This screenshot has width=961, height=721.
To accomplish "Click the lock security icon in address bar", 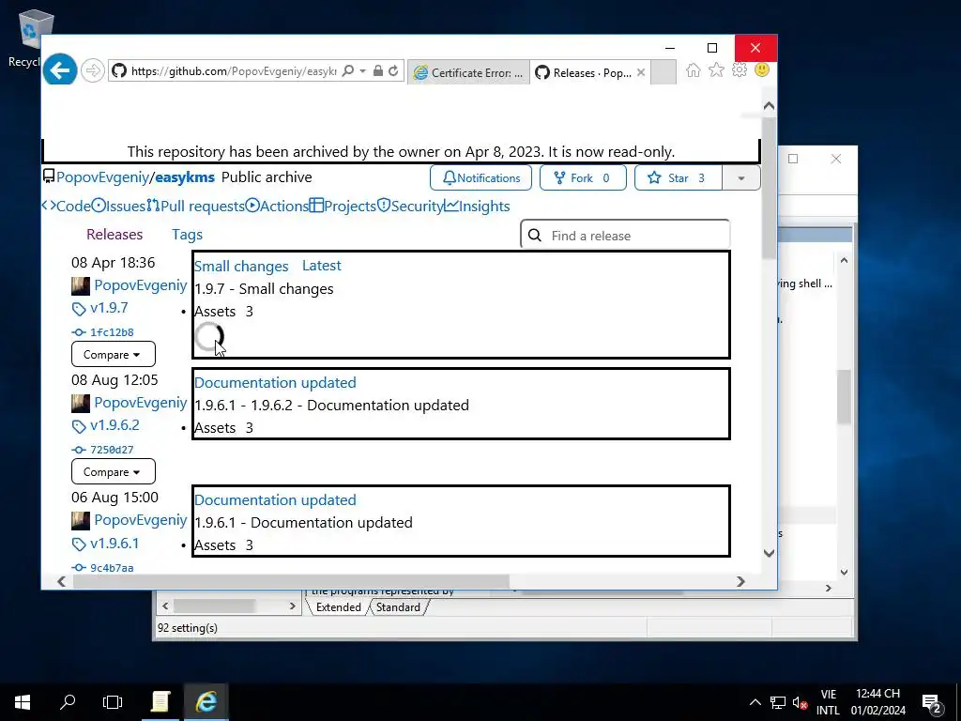I will coord(378,71).
